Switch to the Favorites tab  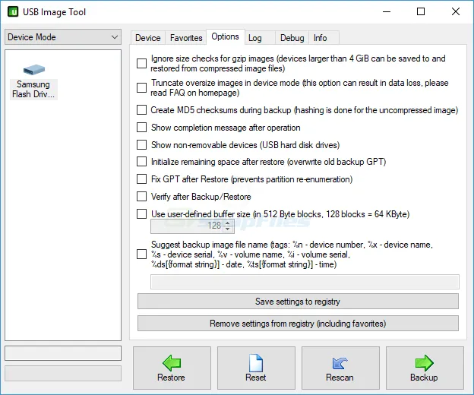[x=186, y=38]
